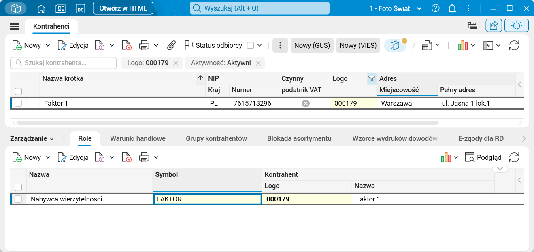Open the Grupy kontrahentów tab
Screen dimensions: 534x252
(x=216, y=138)
